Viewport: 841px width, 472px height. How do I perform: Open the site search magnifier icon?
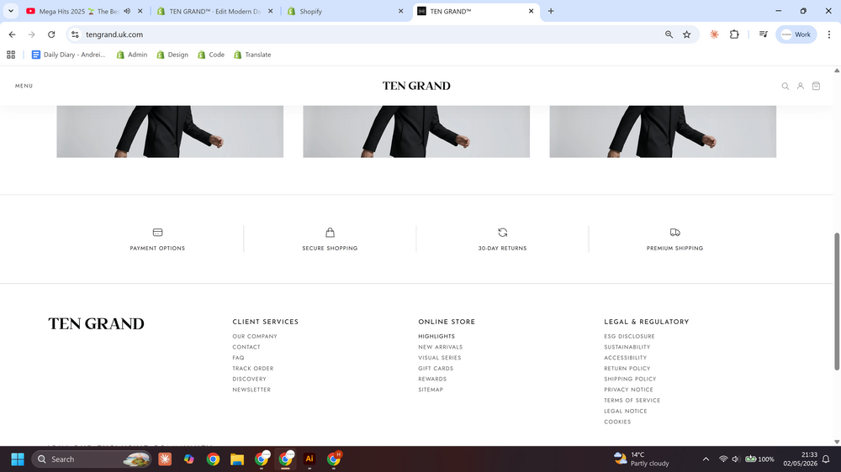click(x=785, y=87)
